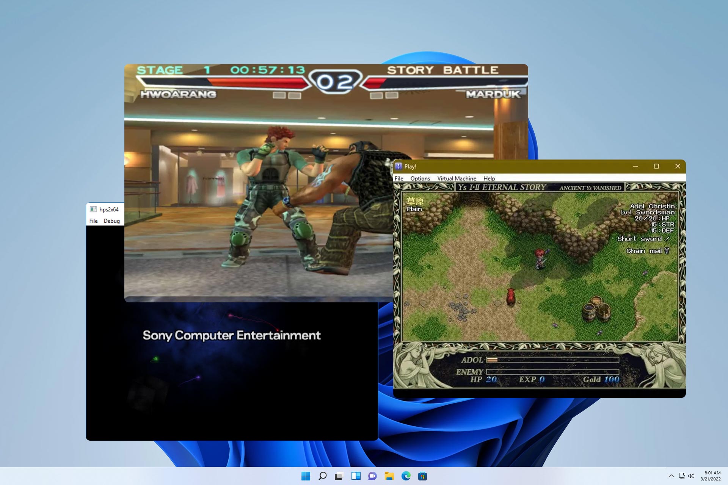Open the Virtual Machine menu in Play!
Image resolution: width=728 pixels, height=485 pixels.
(457, 178)
